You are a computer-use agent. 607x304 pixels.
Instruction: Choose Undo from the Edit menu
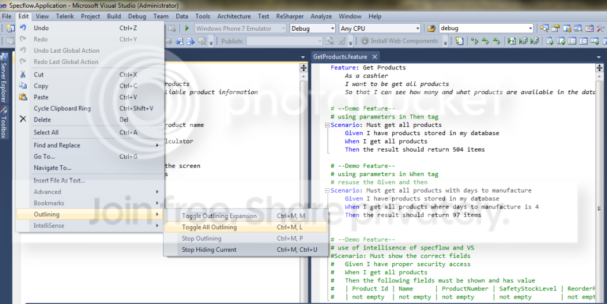click(90, 28)
